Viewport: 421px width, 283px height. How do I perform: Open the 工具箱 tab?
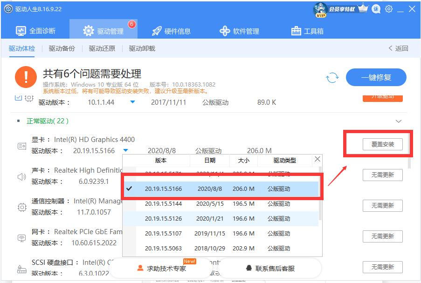point(307,31)
